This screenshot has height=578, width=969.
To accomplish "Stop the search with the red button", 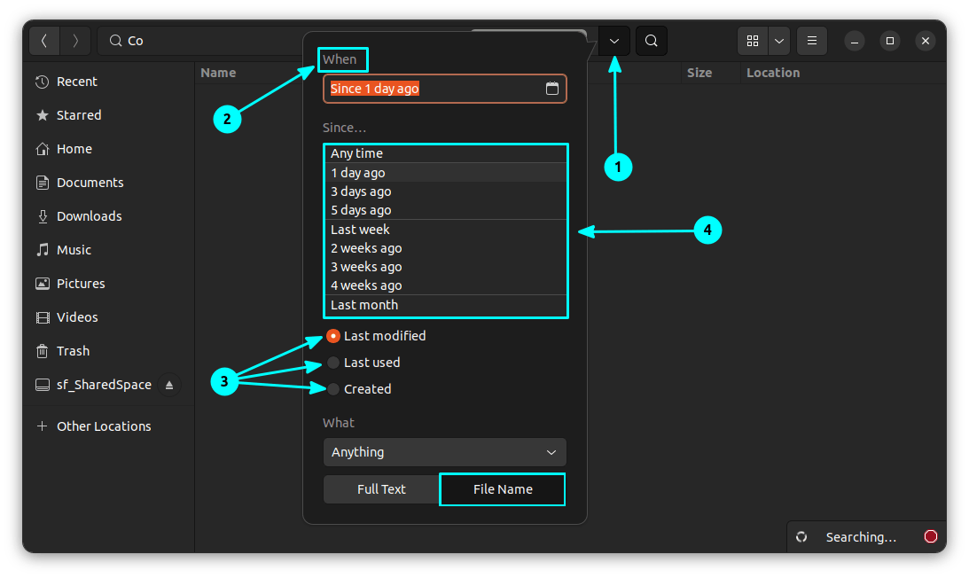I will pyautogui.click(x=930, y=536).
